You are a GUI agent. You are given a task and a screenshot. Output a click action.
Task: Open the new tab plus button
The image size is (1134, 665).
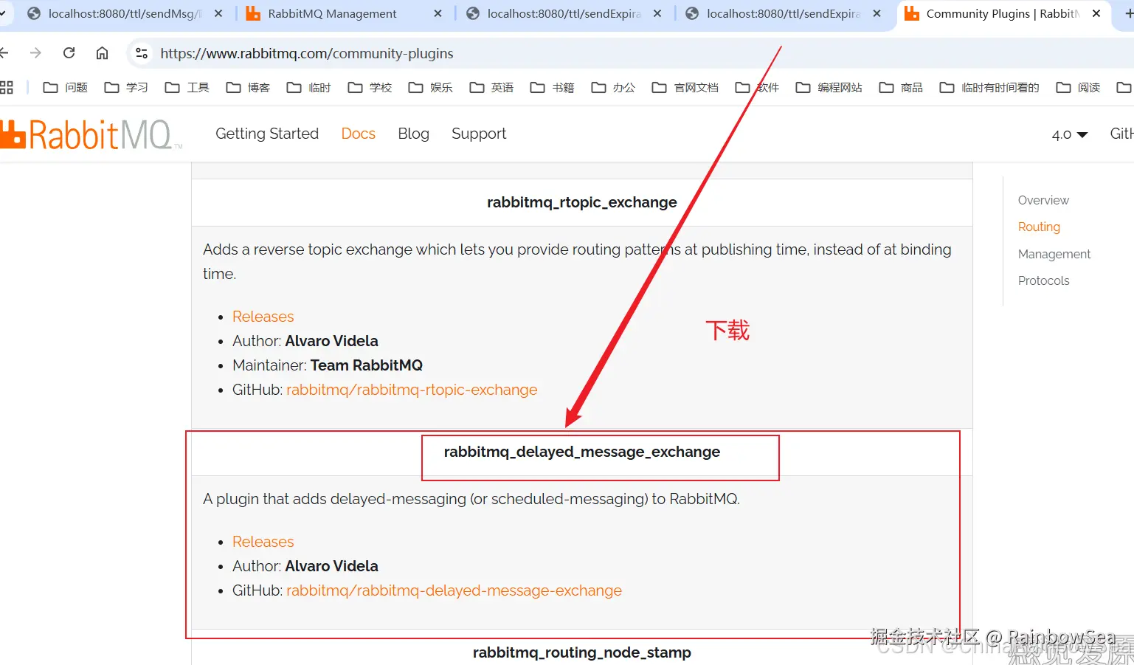1129,13
